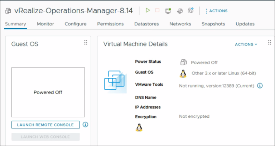This screenshot has width=275, height=146.
Task: Click the Power Off stop icon
Action: (157, 10)
